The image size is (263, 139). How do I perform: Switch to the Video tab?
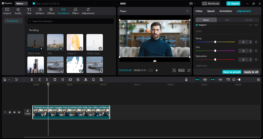[x=199, y=11]
